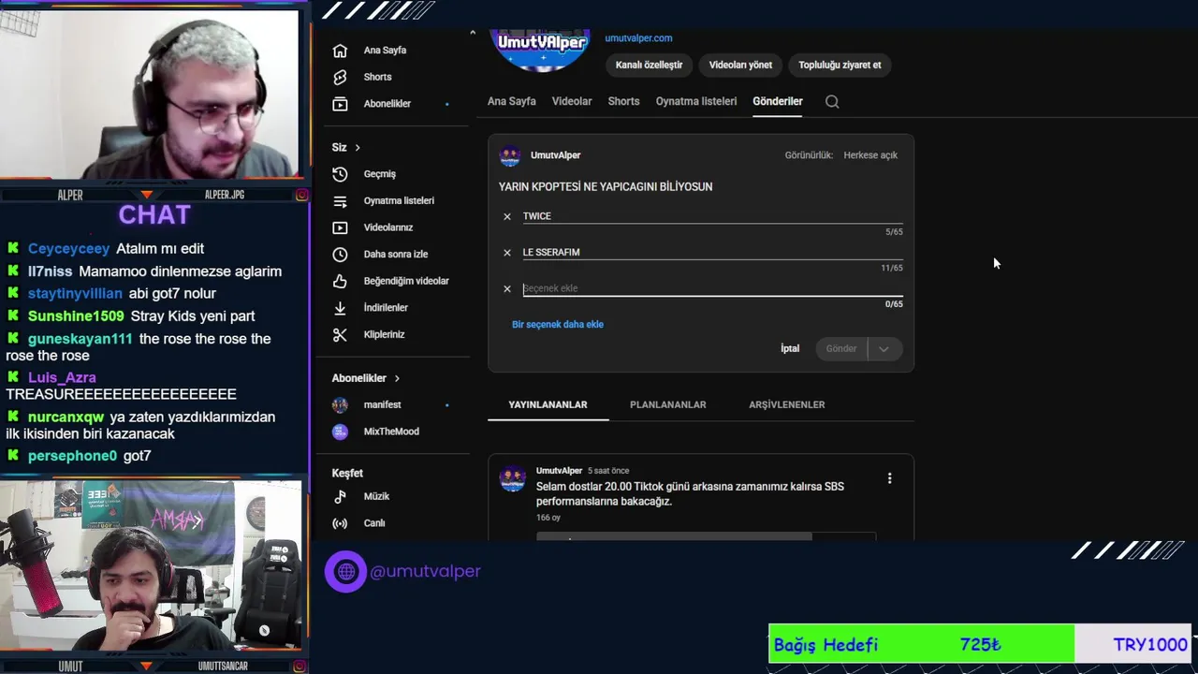Switch to the Videolar tab
The width and height of the screenshot is (1198, 674).
[x=572, y=101]
